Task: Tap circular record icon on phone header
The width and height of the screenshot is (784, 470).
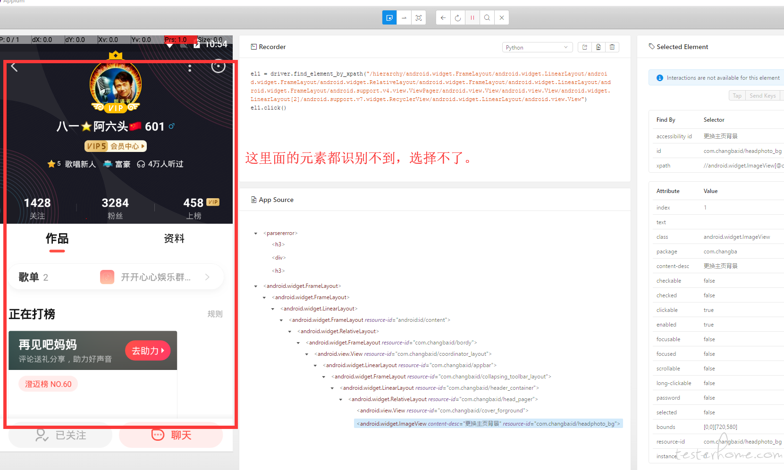Action: [x=218, y=67]
